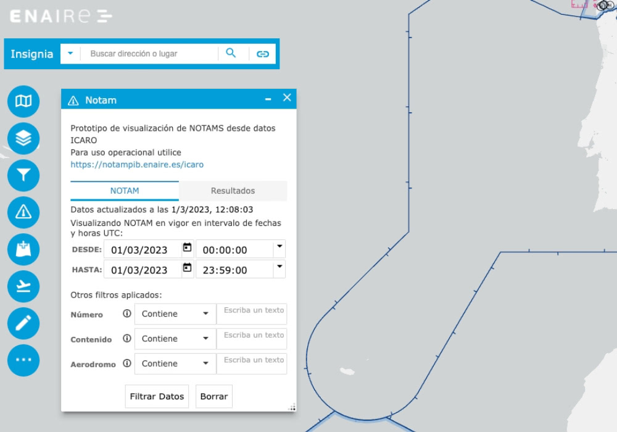Open the DESDE date calendar picker
The image size is (617, 432).
tap(187, 248)
